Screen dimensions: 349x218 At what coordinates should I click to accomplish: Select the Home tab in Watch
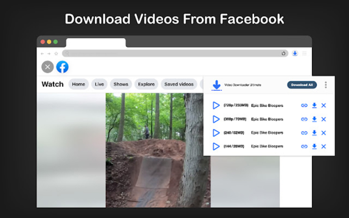78,84
